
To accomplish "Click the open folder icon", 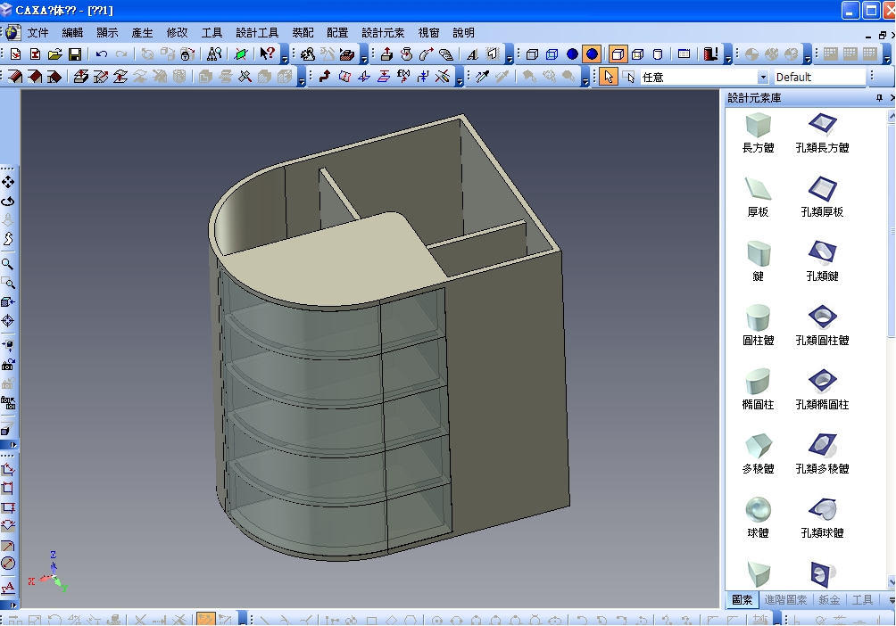I will click(54, 54).
